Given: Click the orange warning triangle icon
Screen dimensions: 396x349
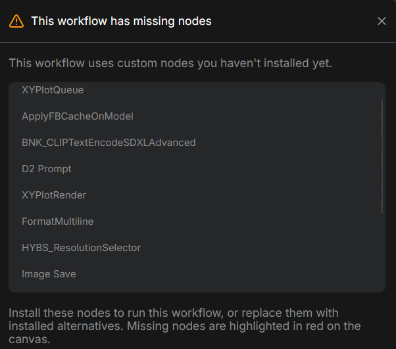Looking at the screenshot, I should point(16,21).
